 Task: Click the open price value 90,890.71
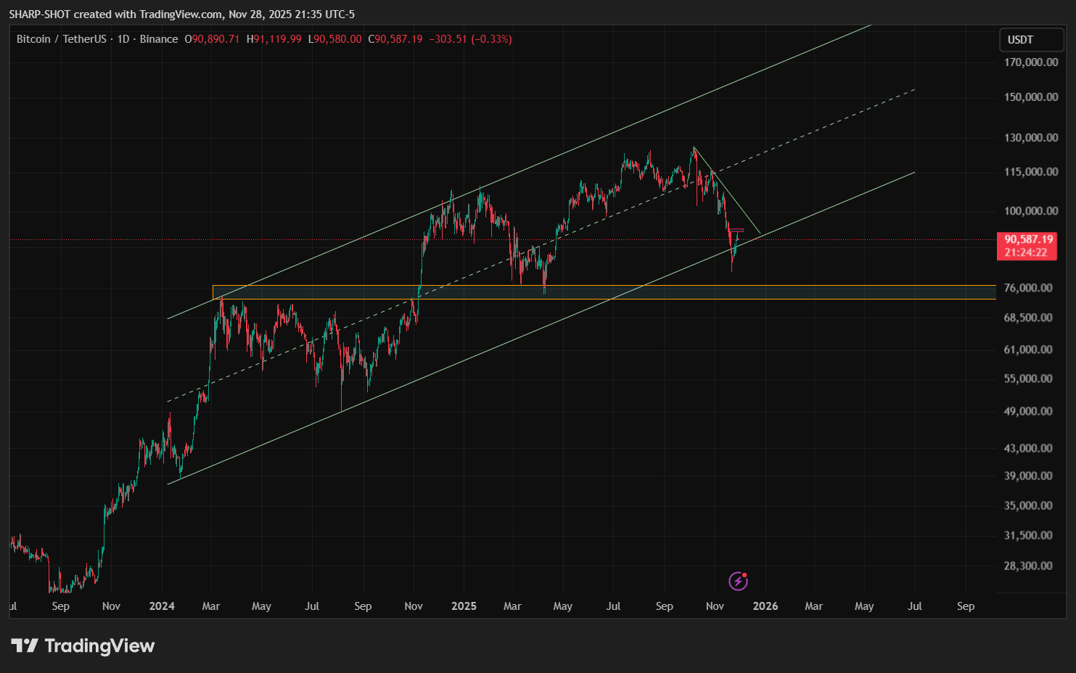pos(215,39)
